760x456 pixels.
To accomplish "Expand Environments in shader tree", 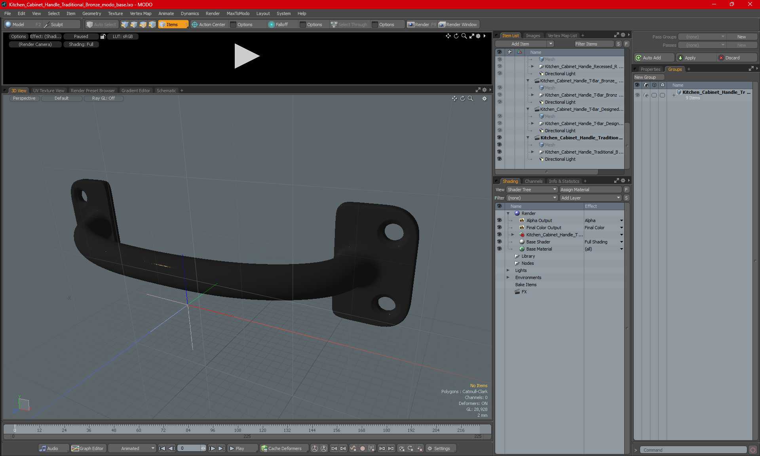I will coord(508,277).
